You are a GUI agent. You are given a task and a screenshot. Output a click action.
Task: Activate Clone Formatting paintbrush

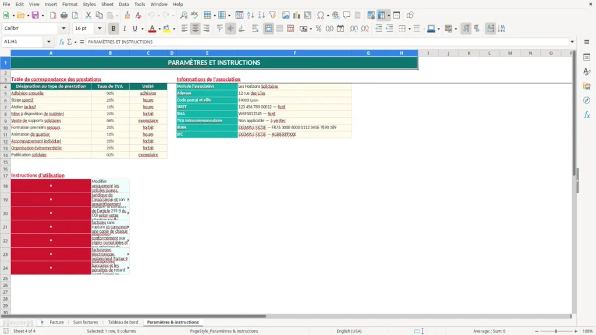coord(127,15)
